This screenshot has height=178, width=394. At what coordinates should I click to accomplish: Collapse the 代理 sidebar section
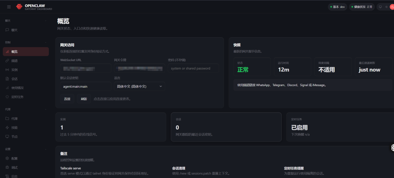[46, 109]
